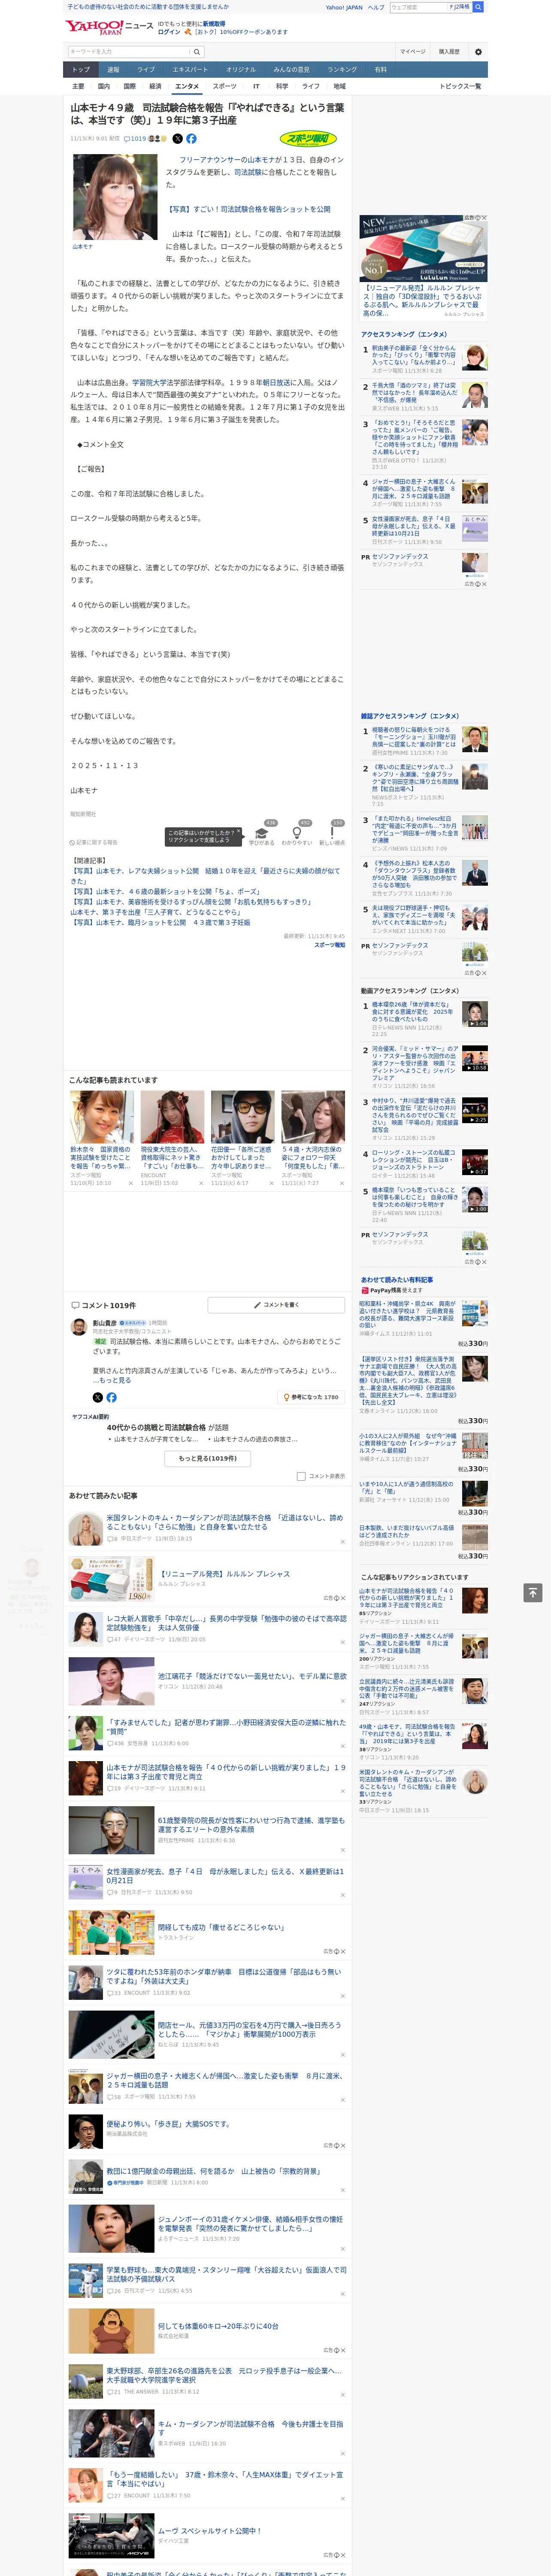The image size is (551, 2576).
Task: Click ヘルプ link at top
Action: (376, 7)
